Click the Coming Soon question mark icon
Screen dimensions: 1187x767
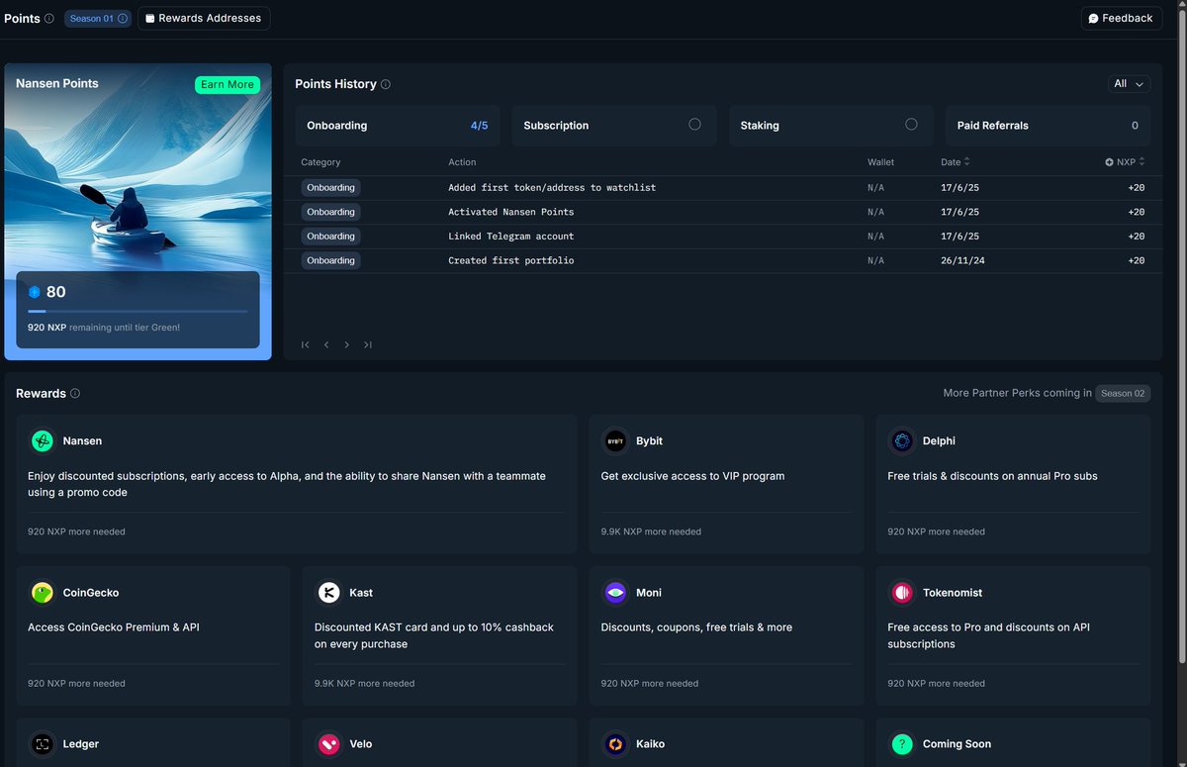[902, 743]
